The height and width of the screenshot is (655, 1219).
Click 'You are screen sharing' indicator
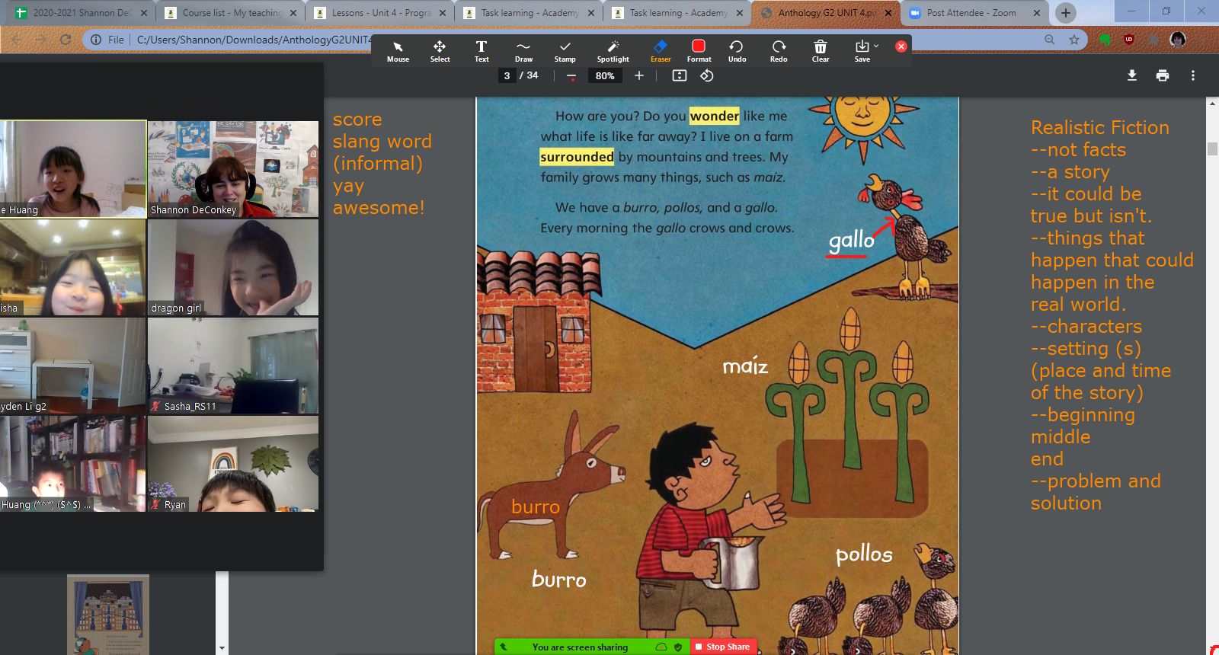click(580, 647)
